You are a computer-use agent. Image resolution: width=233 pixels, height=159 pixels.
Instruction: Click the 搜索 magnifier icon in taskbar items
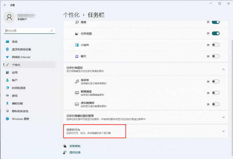click(x=77, y=22)
